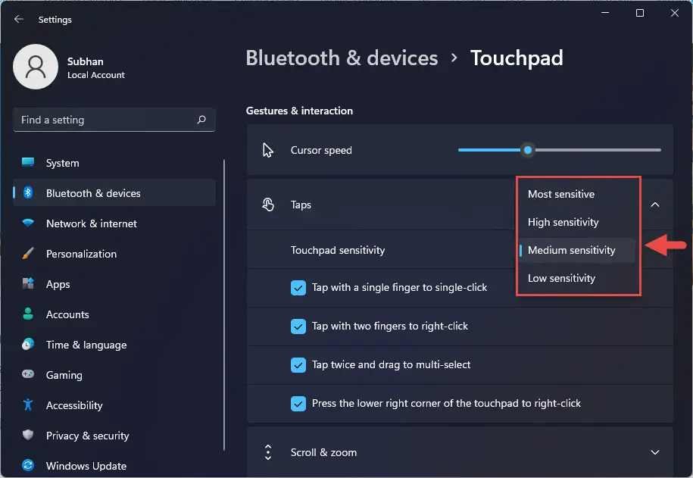Open Windows Update label
The width and height of the screenshot is (693, 478).
point(86,466)
